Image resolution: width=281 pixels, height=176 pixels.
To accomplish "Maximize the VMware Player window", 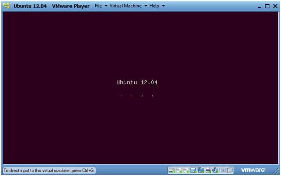I will point(267,6).
